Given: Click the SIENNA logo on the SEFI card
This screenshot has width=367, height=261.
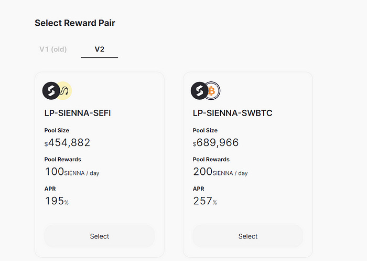Looking at the screenshot, I should 51,91.
